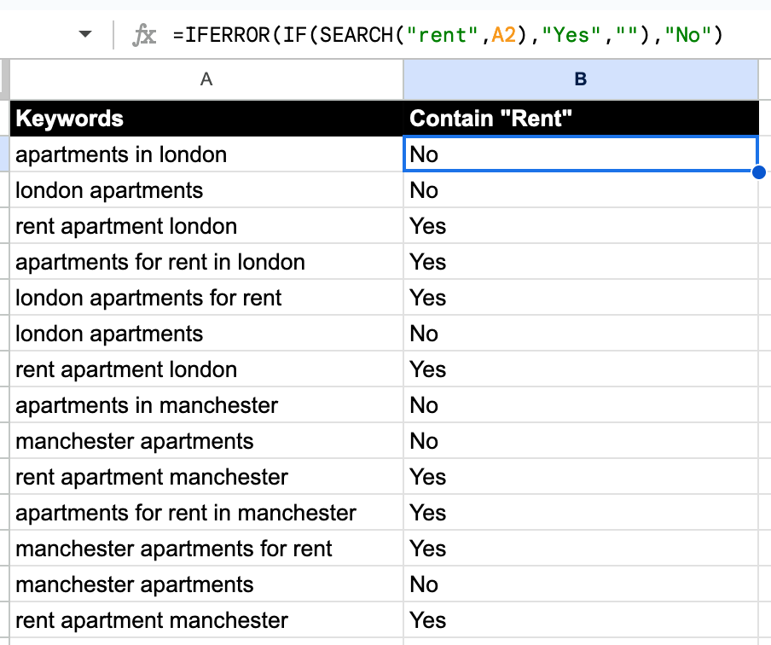Select the cell 'apartments for rent in manchester'
The height and width of the screenshot is (645, 771).
tap(205, 513)
